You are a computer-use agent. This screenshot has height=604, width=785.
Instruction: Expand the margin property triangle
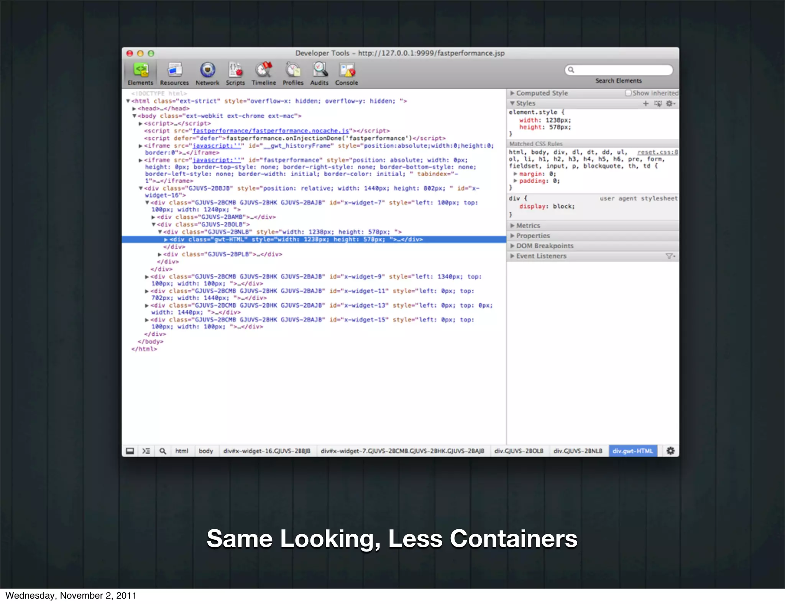click(x=516, y=174)
